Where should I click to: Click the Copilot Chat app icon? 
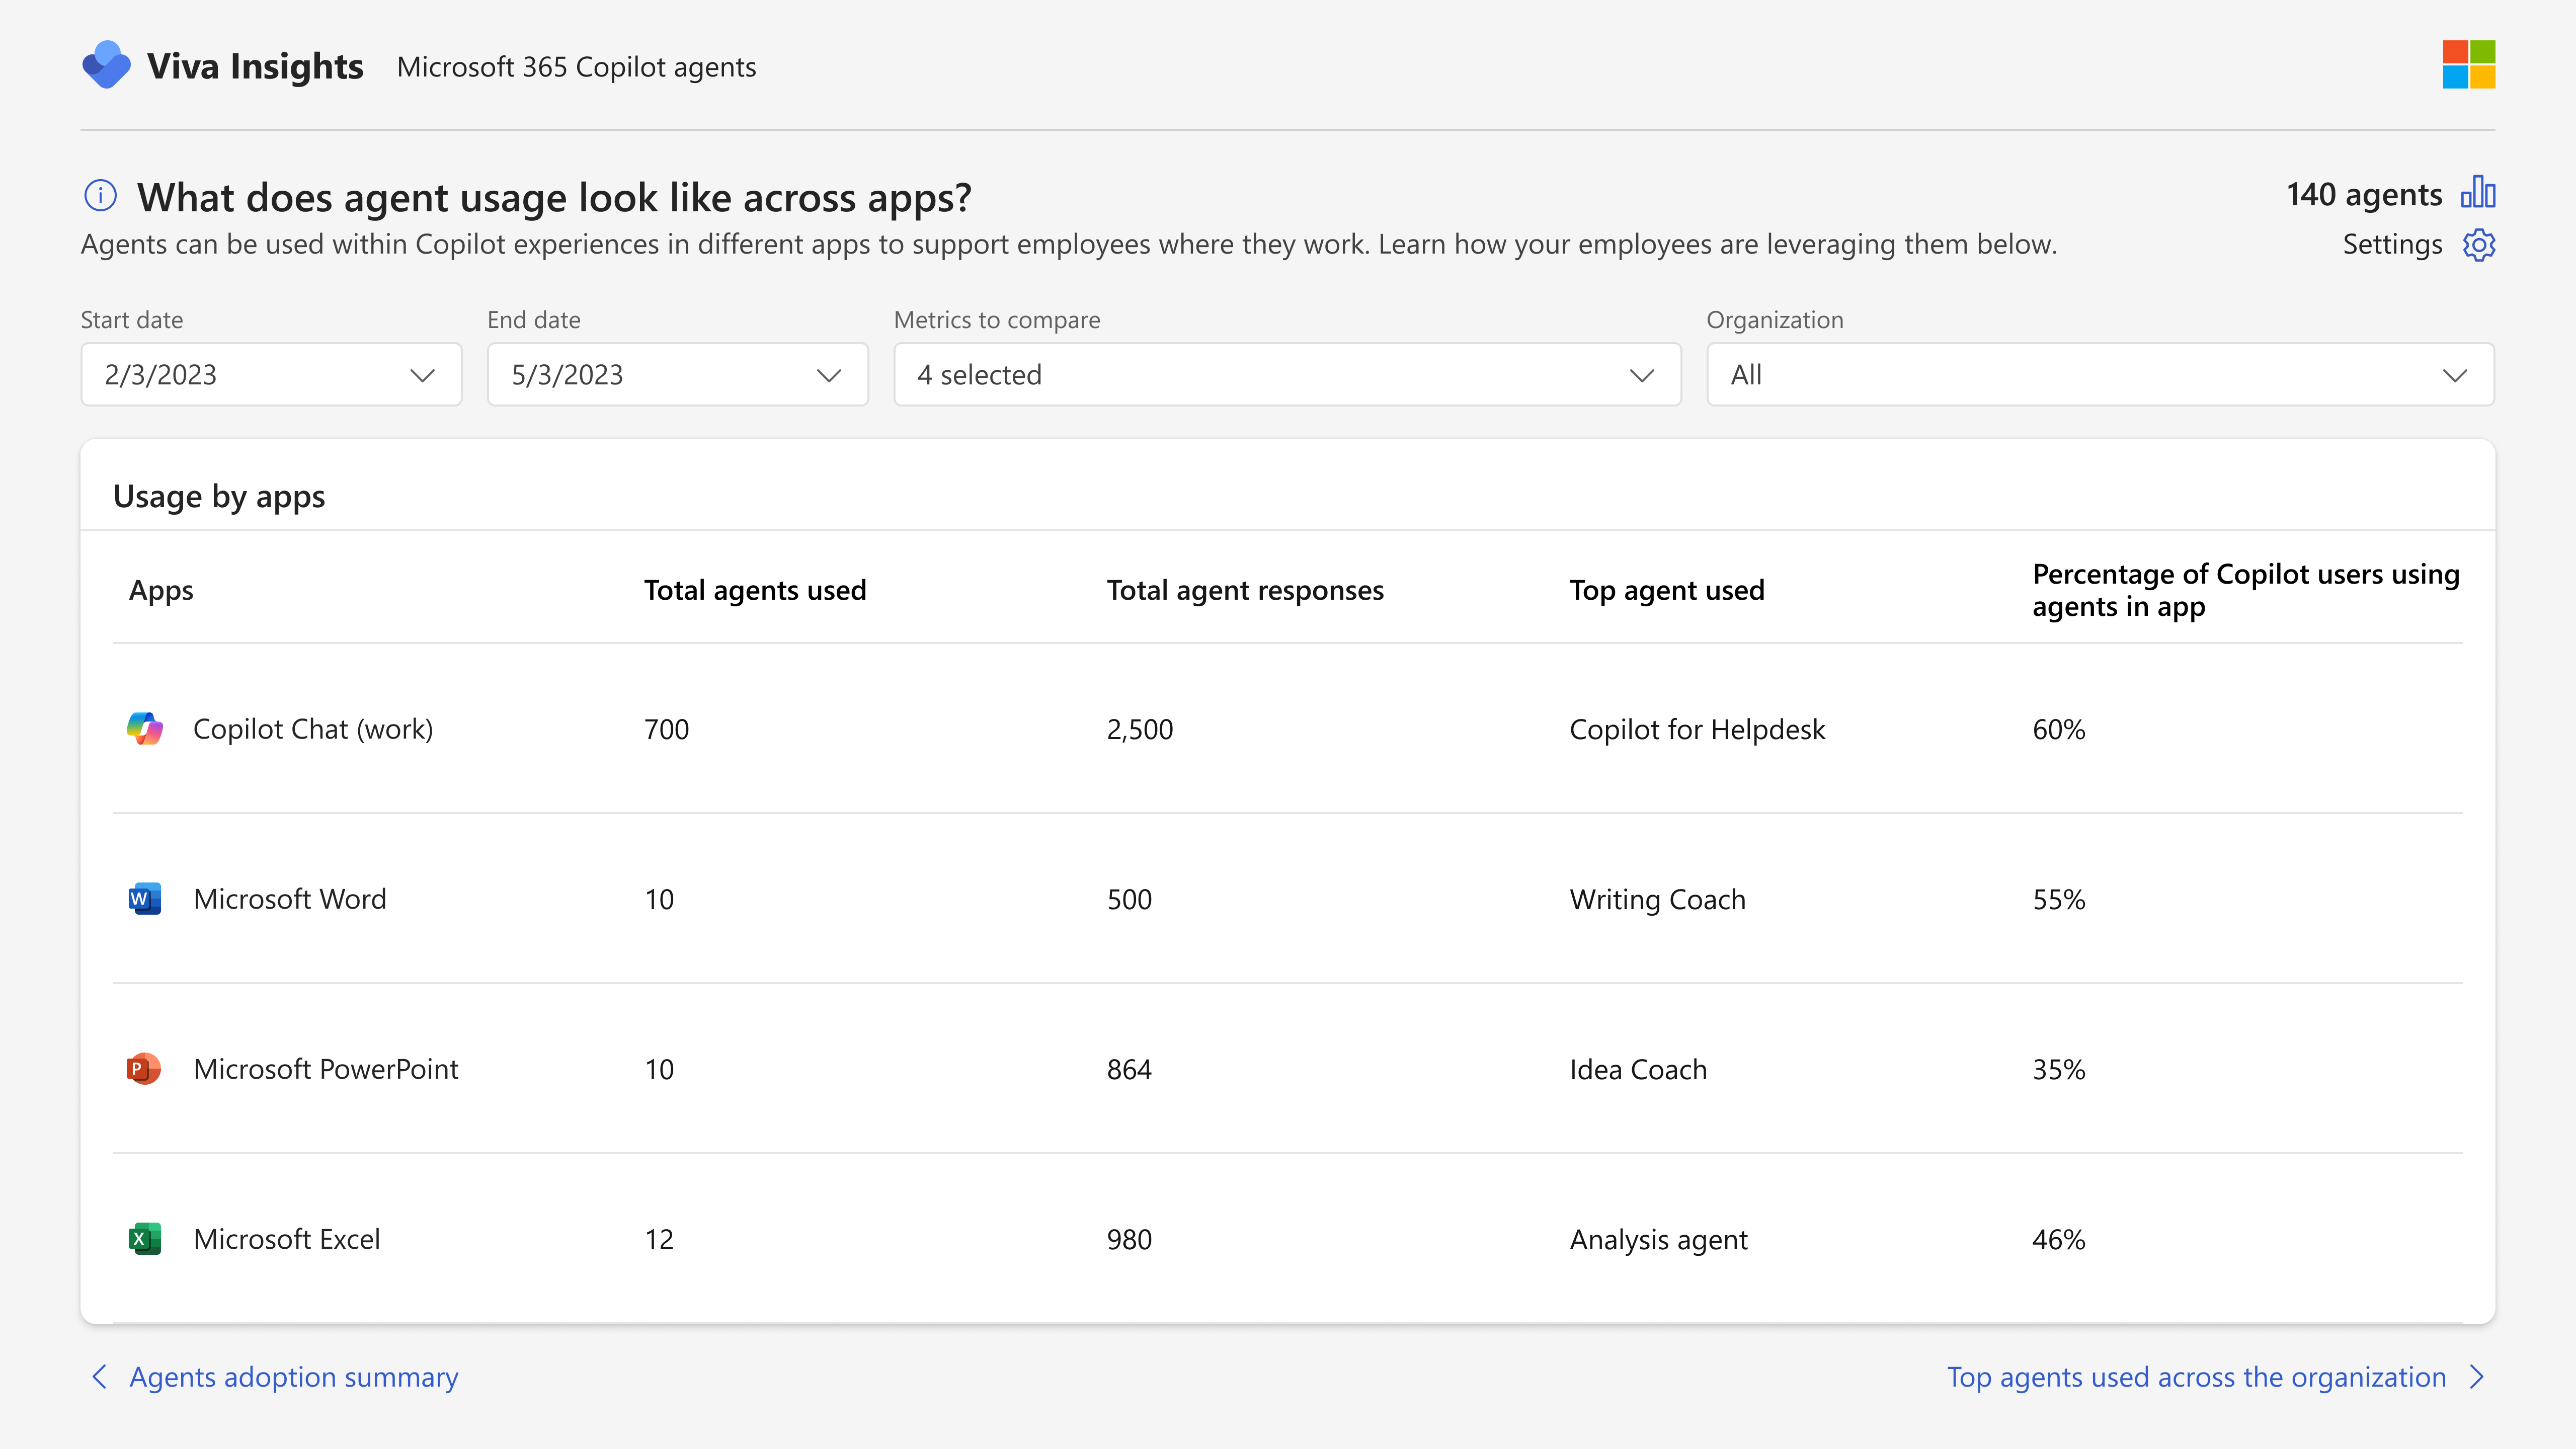[145, 729]
